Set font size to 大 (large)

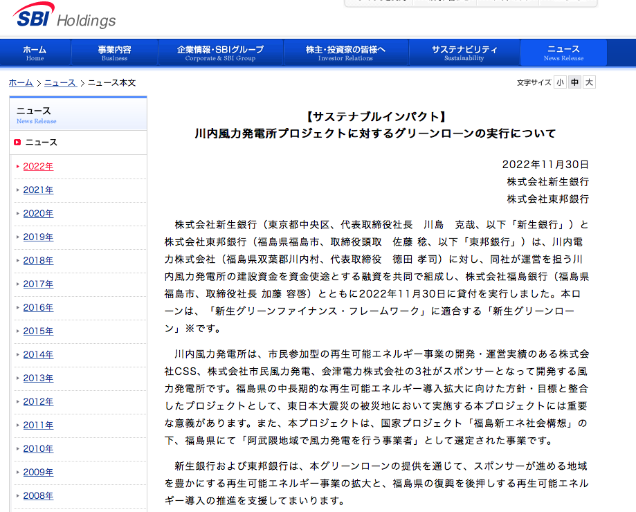[x=590, y=82]
